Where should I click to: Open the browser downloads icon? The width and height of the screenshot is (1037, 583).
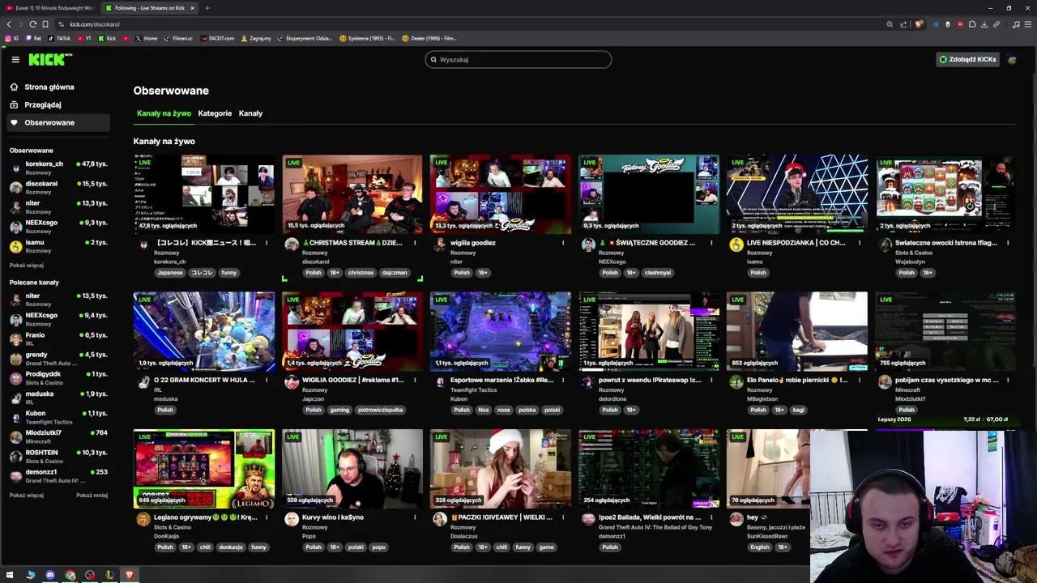[x=984, y=24]
